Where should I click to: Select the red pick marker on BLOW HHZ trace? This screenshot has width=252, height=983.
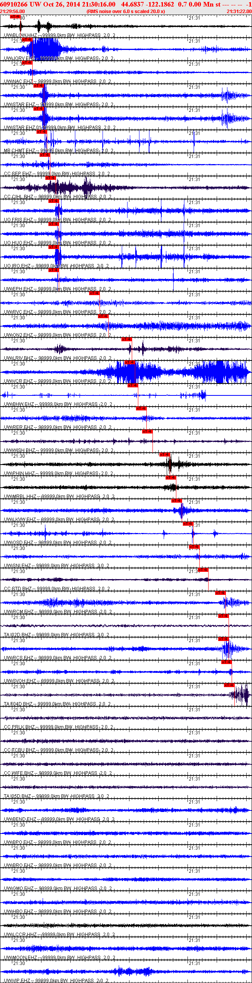[x=15, y=17]
